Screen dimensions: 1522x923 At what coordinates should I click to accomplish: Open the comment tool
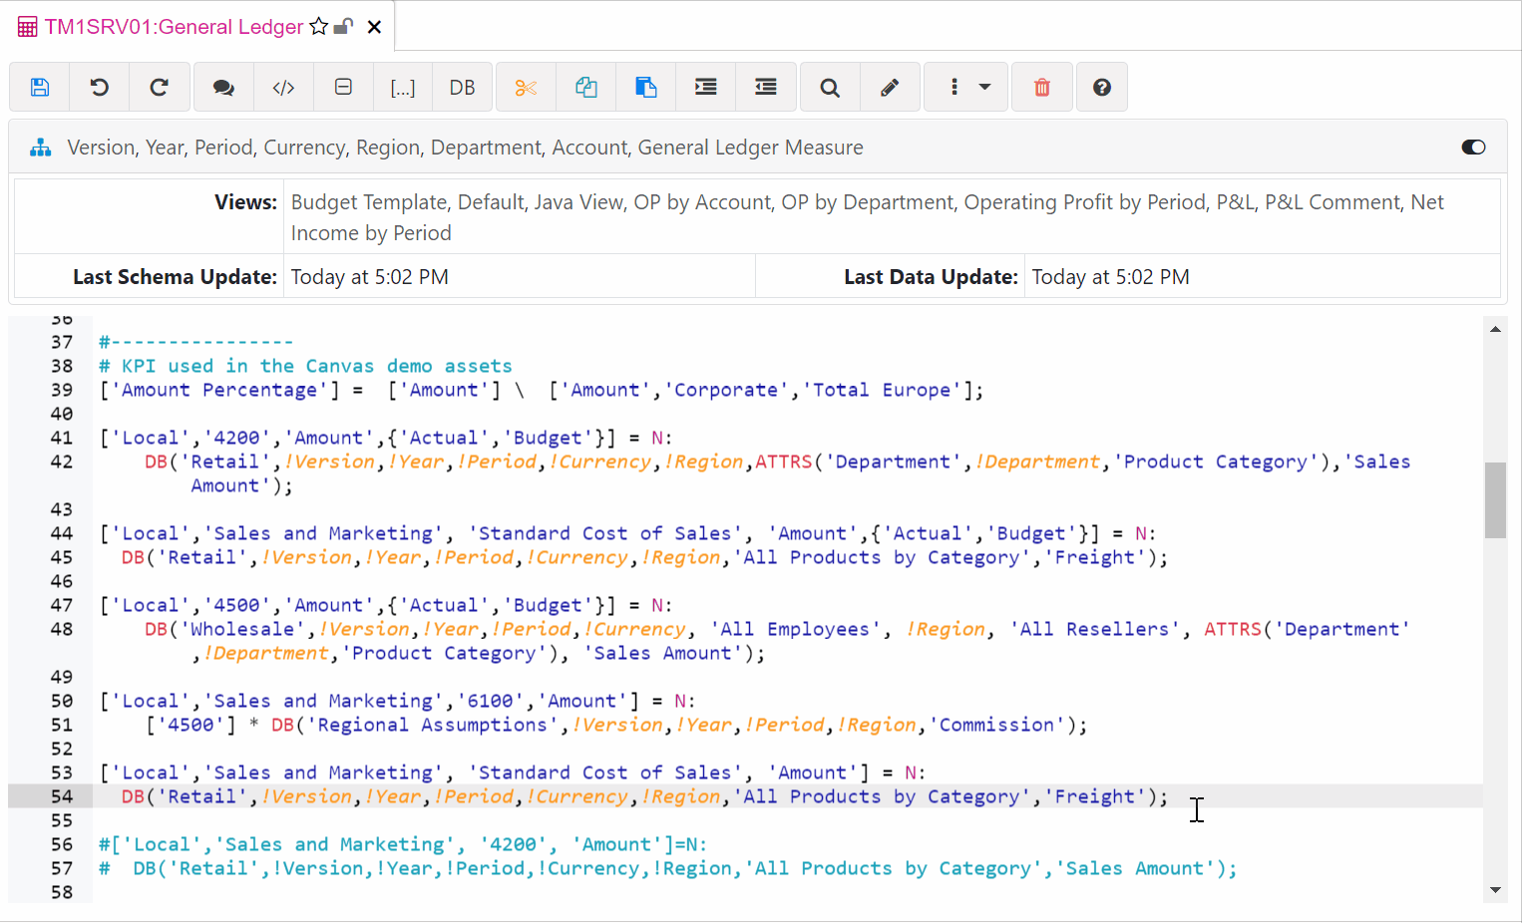(x=222, y=87)
